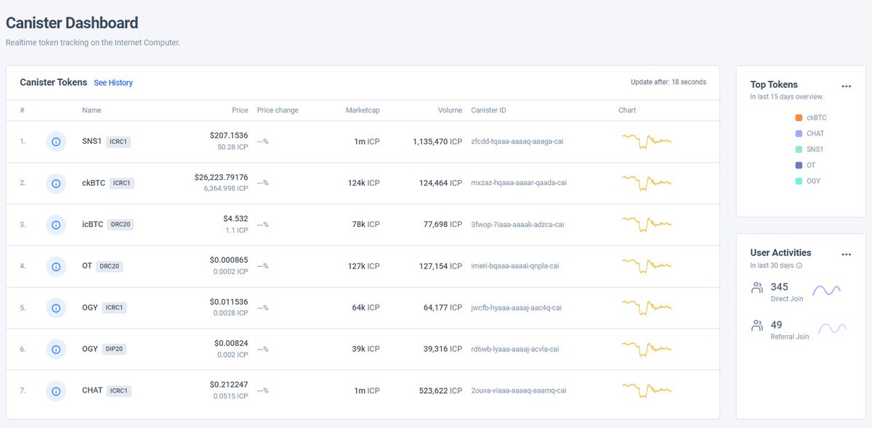This screenshot has width=872, height=428.
Task: Click the 127k ICP marketcap value
Action: [x=364, y=266]
